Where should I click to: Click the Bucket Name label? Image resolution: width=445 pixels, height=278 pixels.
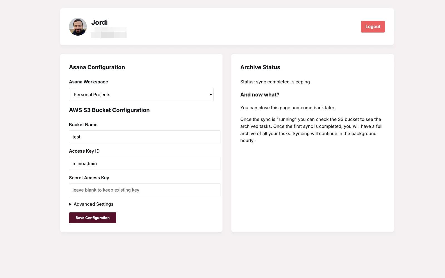tap(83, 125)
